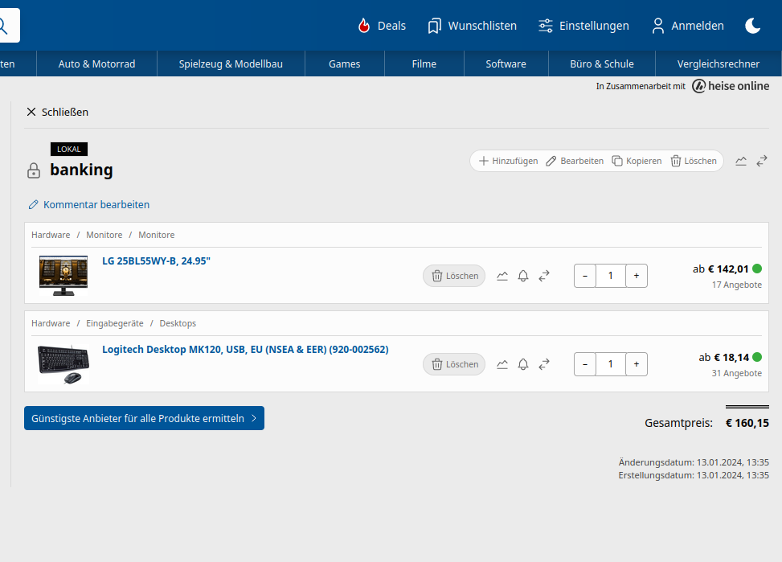Click the € 18,14 price
782x562 pixels.
731,357
